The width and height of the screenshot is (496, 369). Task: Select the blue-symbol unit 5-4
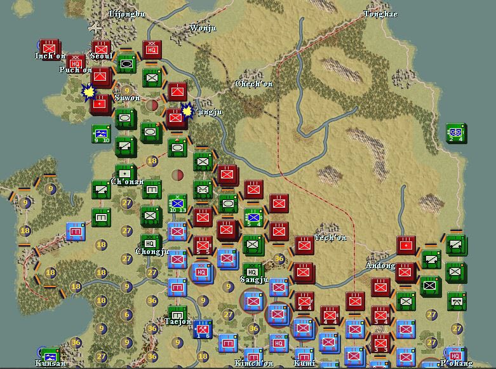click(253, 217)
